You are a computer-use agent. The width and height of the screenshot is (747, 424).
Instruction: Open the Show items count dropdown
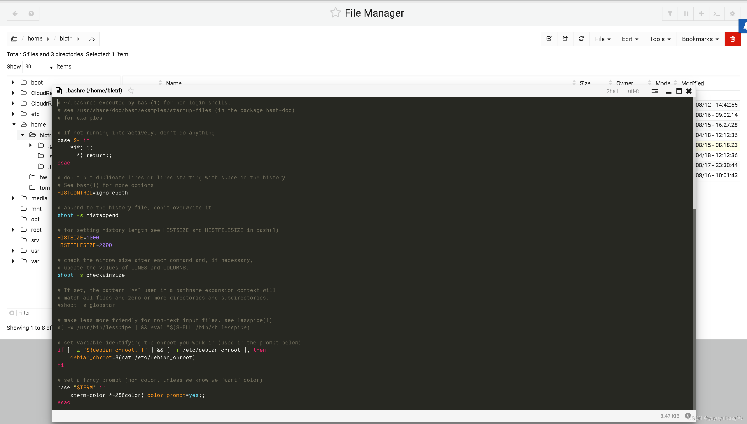39,67
